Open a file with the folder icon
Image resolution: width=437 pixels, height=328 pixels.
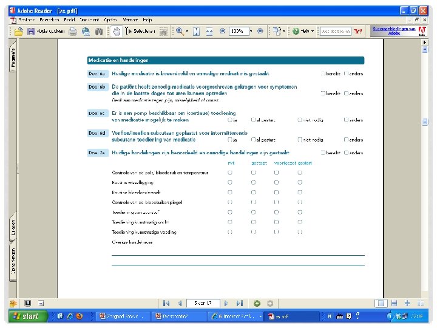(x=19, y=31)
